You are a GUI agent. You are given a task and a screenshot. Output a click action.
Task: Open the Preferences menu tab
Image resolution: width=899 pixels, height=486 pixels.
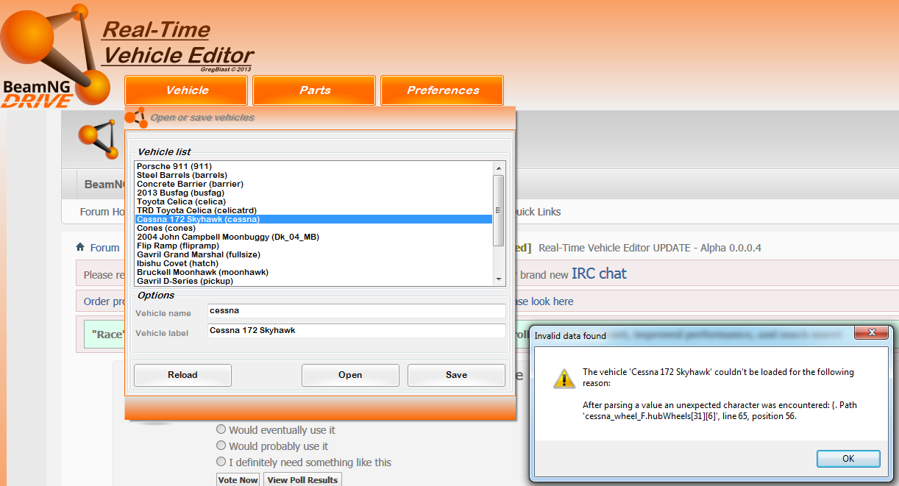tap(442, 90)
